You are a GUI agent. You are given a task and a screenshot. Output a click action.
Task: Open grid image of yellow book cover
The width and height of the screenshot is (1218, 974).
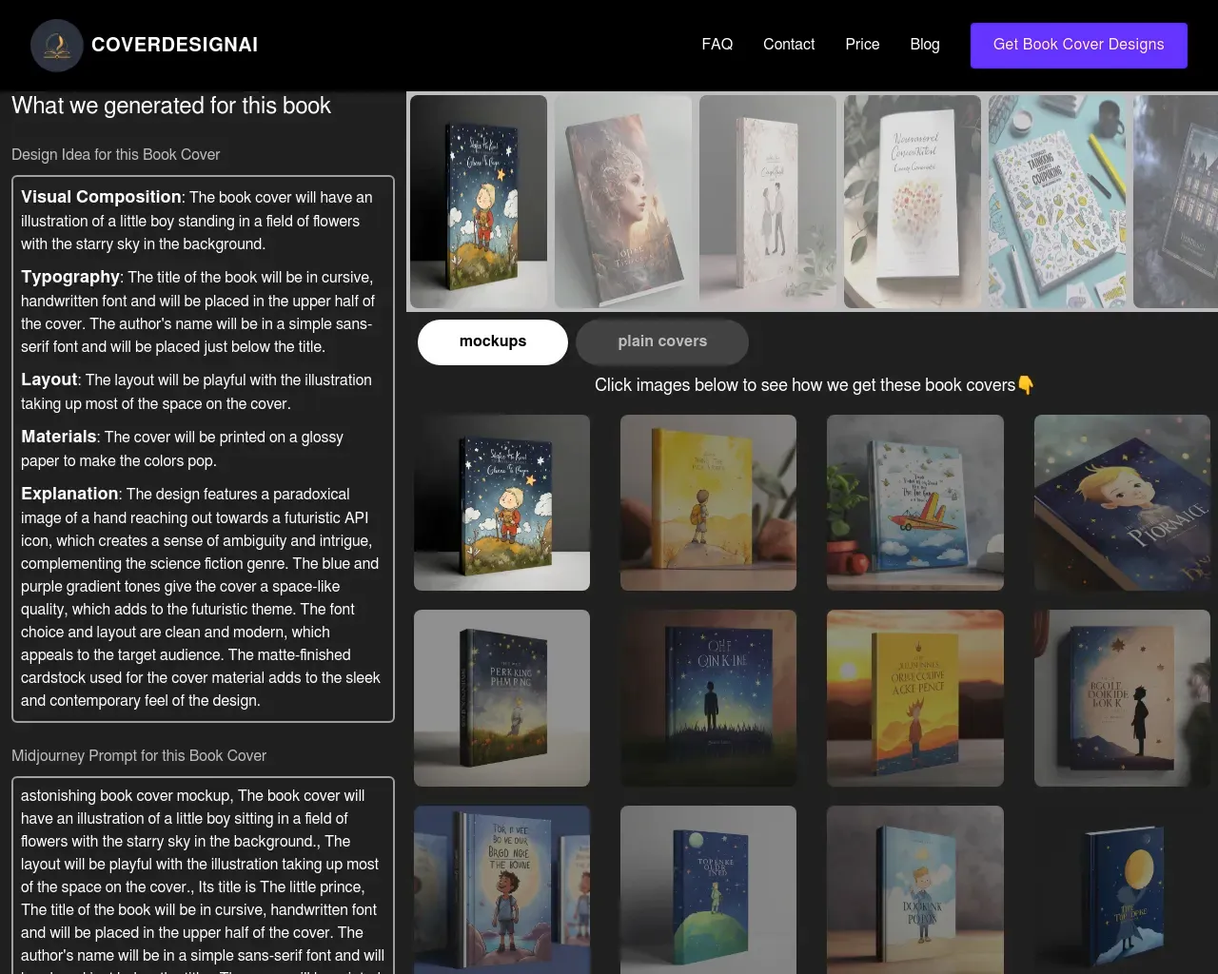point(708,503)
